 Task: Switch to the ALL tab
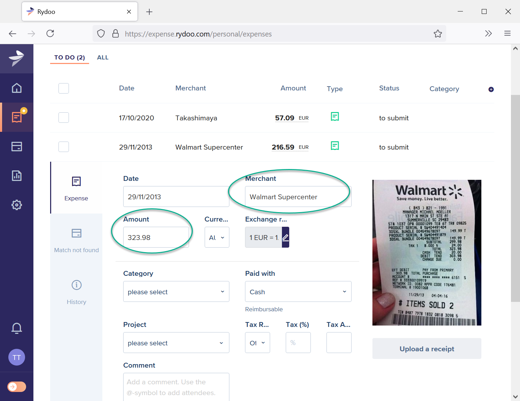pos(103,57)
